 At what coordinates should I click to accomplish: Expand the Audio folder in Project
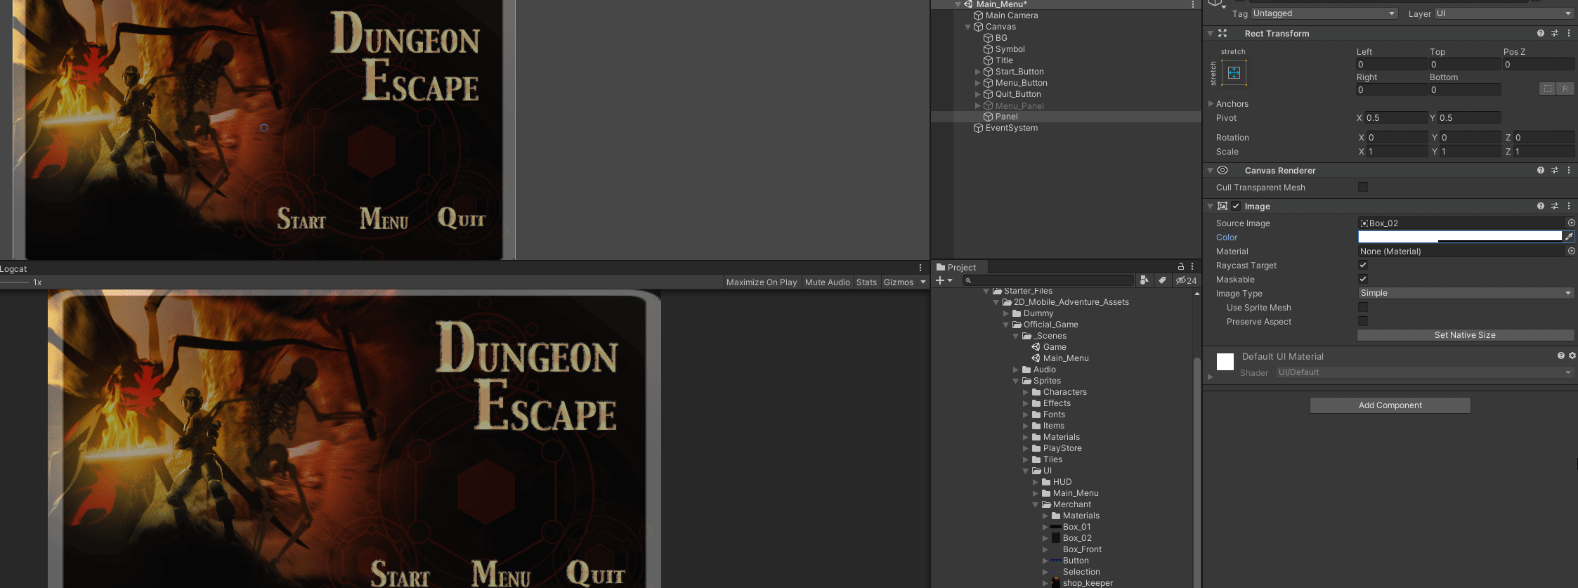point(1015,370)
